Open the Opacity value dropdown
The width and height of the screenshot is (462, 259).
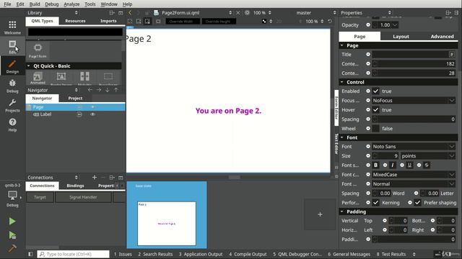[x=395, y=25]
